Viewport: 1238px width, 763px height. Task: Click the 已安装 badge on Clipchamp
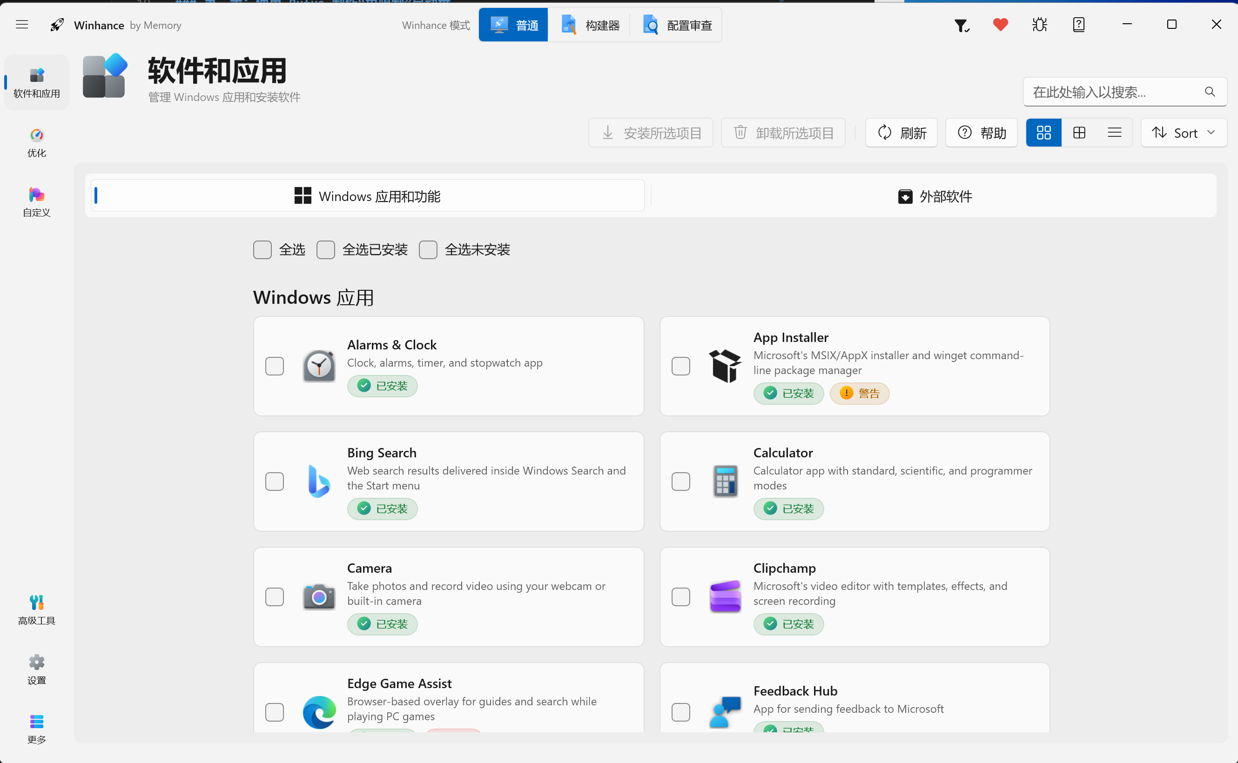pos(788,624)
